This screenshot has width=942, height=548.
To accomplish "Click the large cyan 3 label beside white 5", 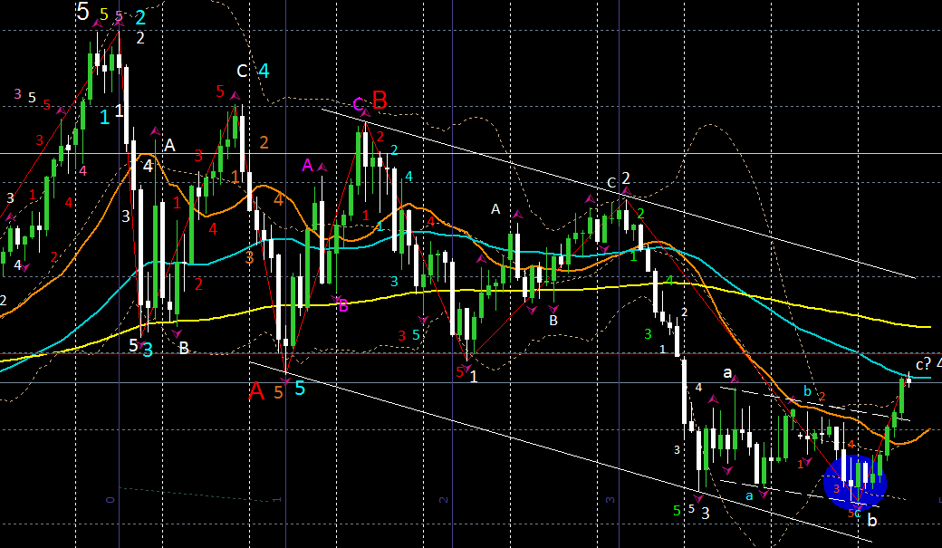I will click(148, 349).
